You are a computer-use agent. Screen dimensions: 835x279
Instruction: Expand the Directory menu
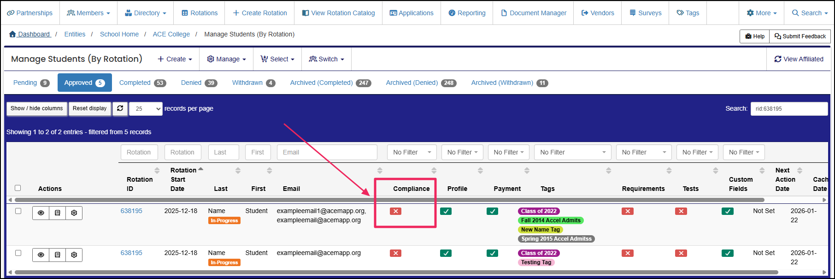click(146, 13)
